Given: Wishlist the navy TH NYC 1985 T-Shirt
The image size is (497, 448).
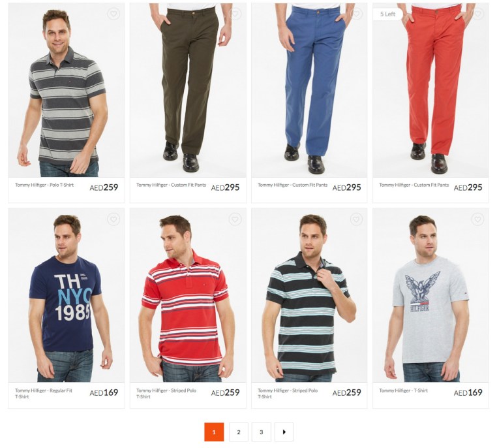Looking at the screenshot, I should pyautogui.click(x=113, y=219).
